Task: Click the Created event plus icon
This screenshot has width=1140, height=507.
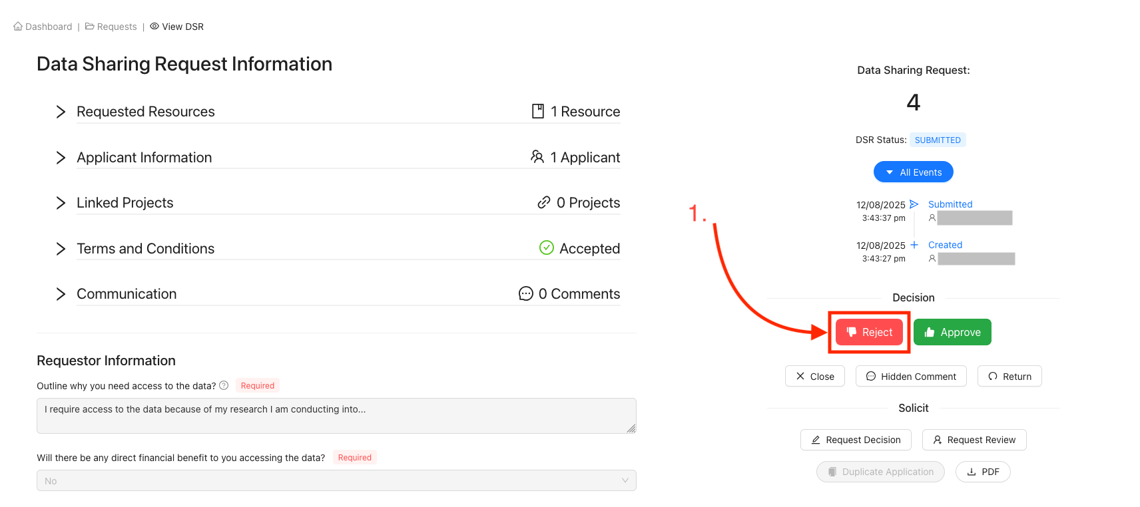Action: [914, 245]
